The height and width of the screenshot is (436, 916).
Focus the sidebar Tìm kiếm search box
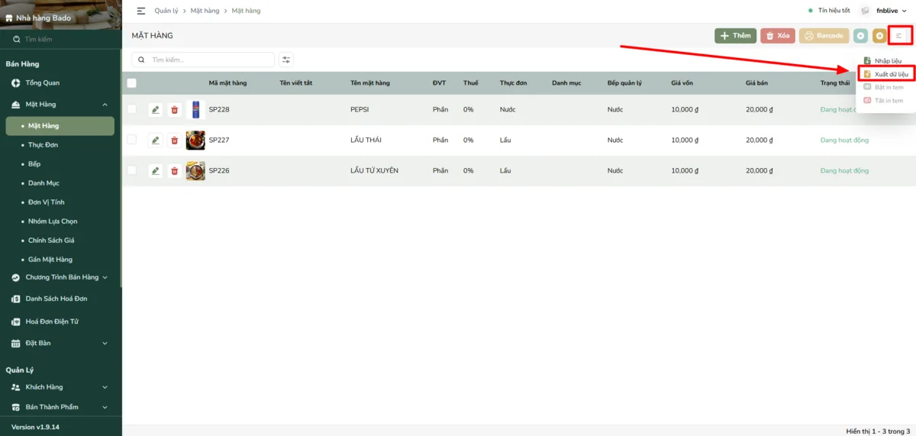(x=61, y=39)
